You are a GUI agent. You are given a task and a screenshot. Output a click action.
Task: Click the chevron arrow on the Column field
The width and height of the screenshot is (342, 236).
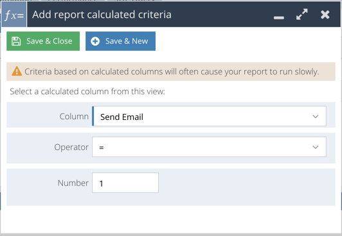tap(316, 116)
